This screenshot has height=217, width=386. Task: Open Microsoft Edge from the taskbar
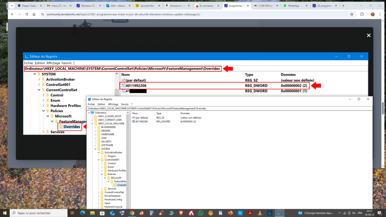point(83,213)
